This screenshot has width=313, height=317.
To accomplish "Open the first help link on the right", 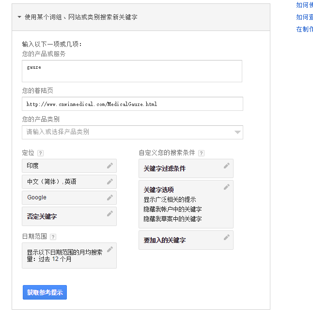I will 304,5.
